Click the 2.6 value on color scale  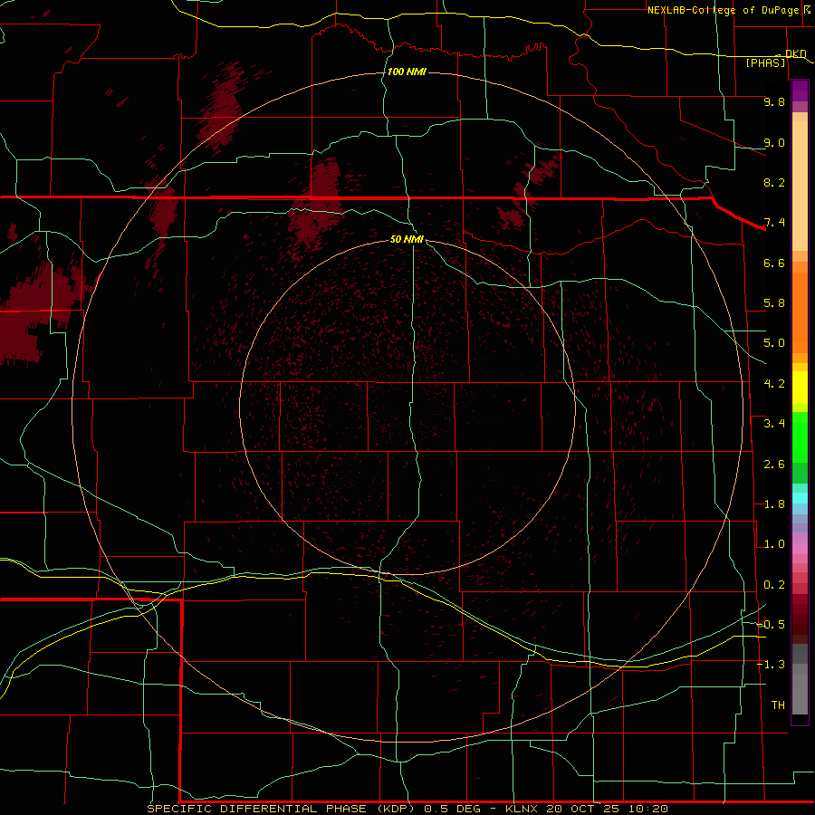(x=774, y=465)
